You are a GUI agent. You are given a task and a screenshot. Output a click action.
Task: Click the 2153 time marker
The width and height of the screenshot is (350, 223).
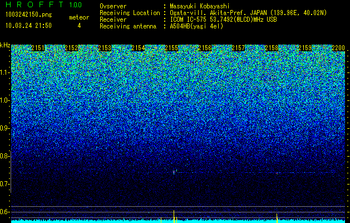click(x=105, y=48)
